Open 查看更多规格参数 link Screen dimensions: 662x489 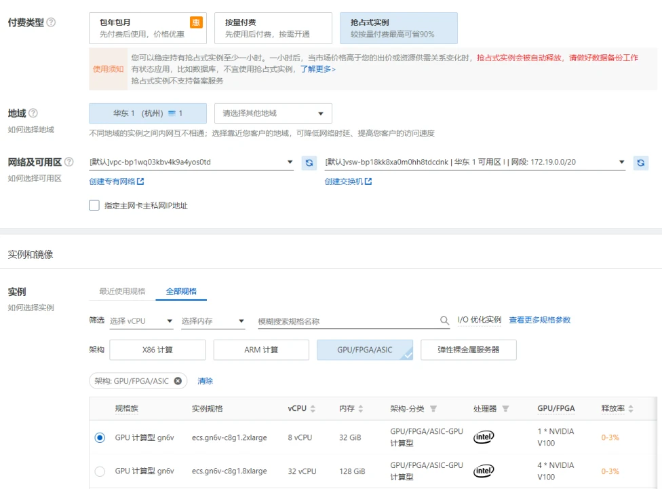(x=539, y=320)
